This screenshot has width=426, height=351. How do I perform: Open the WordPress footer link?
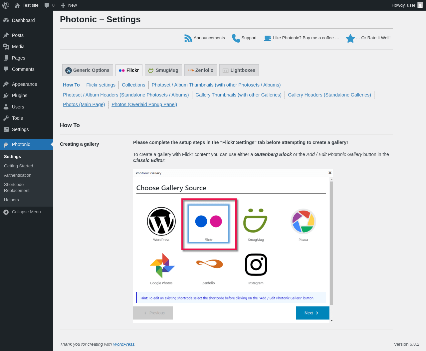[124, 344]
